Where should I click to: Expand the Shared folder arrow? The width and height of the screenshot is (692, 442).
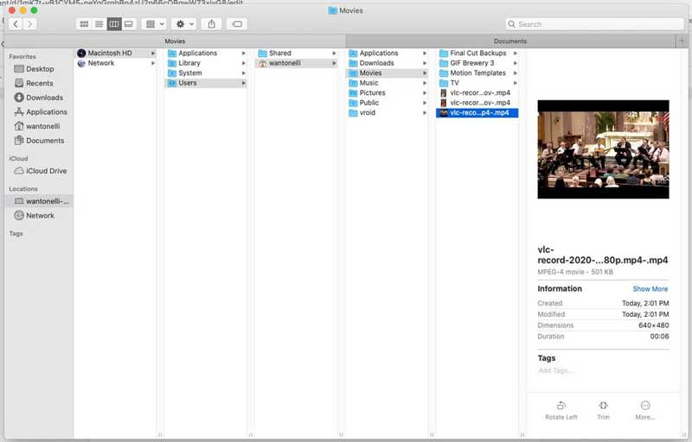(334, 53)
